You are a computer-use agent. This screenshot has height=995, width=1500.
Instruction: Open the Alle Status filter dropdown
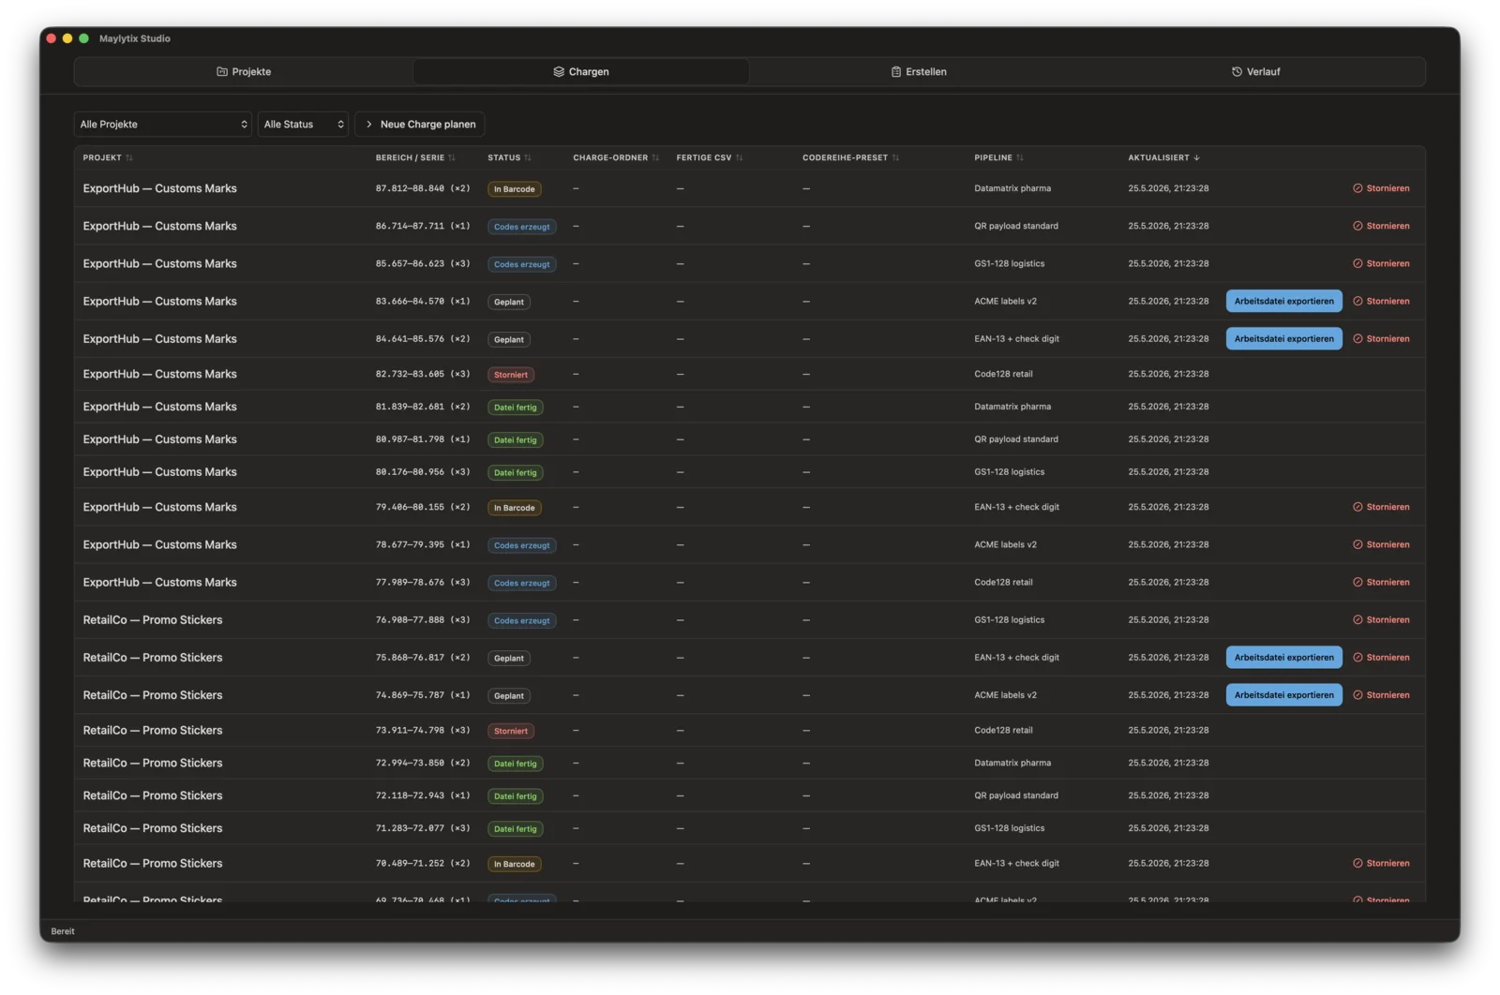(303, 124)
